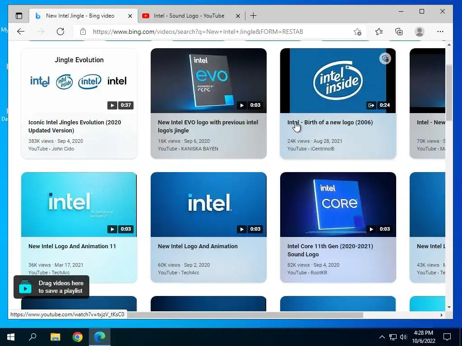
Task: Click 'YouTube › iCentrino®' source text
Action: click(x=311, y=149)
